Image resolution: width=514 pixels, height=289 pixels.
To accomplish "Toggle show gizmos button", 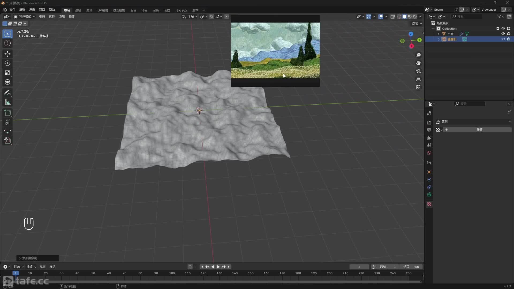I will [x=369, y=17].
